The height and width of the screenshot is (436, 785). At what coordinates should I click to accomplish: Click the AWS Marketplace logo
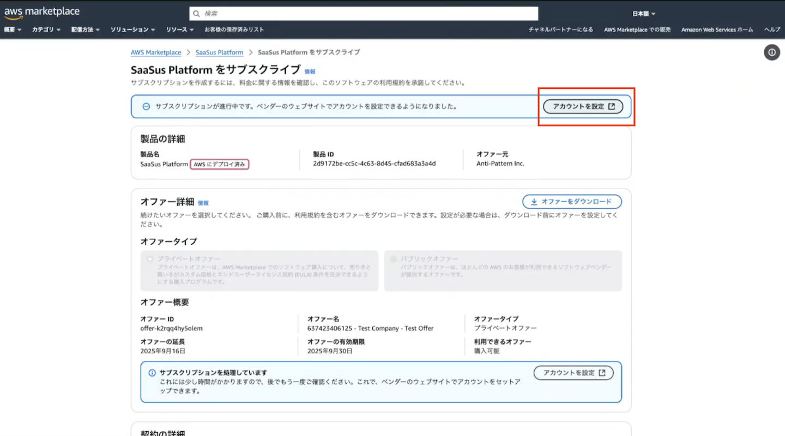pos(41,13)
